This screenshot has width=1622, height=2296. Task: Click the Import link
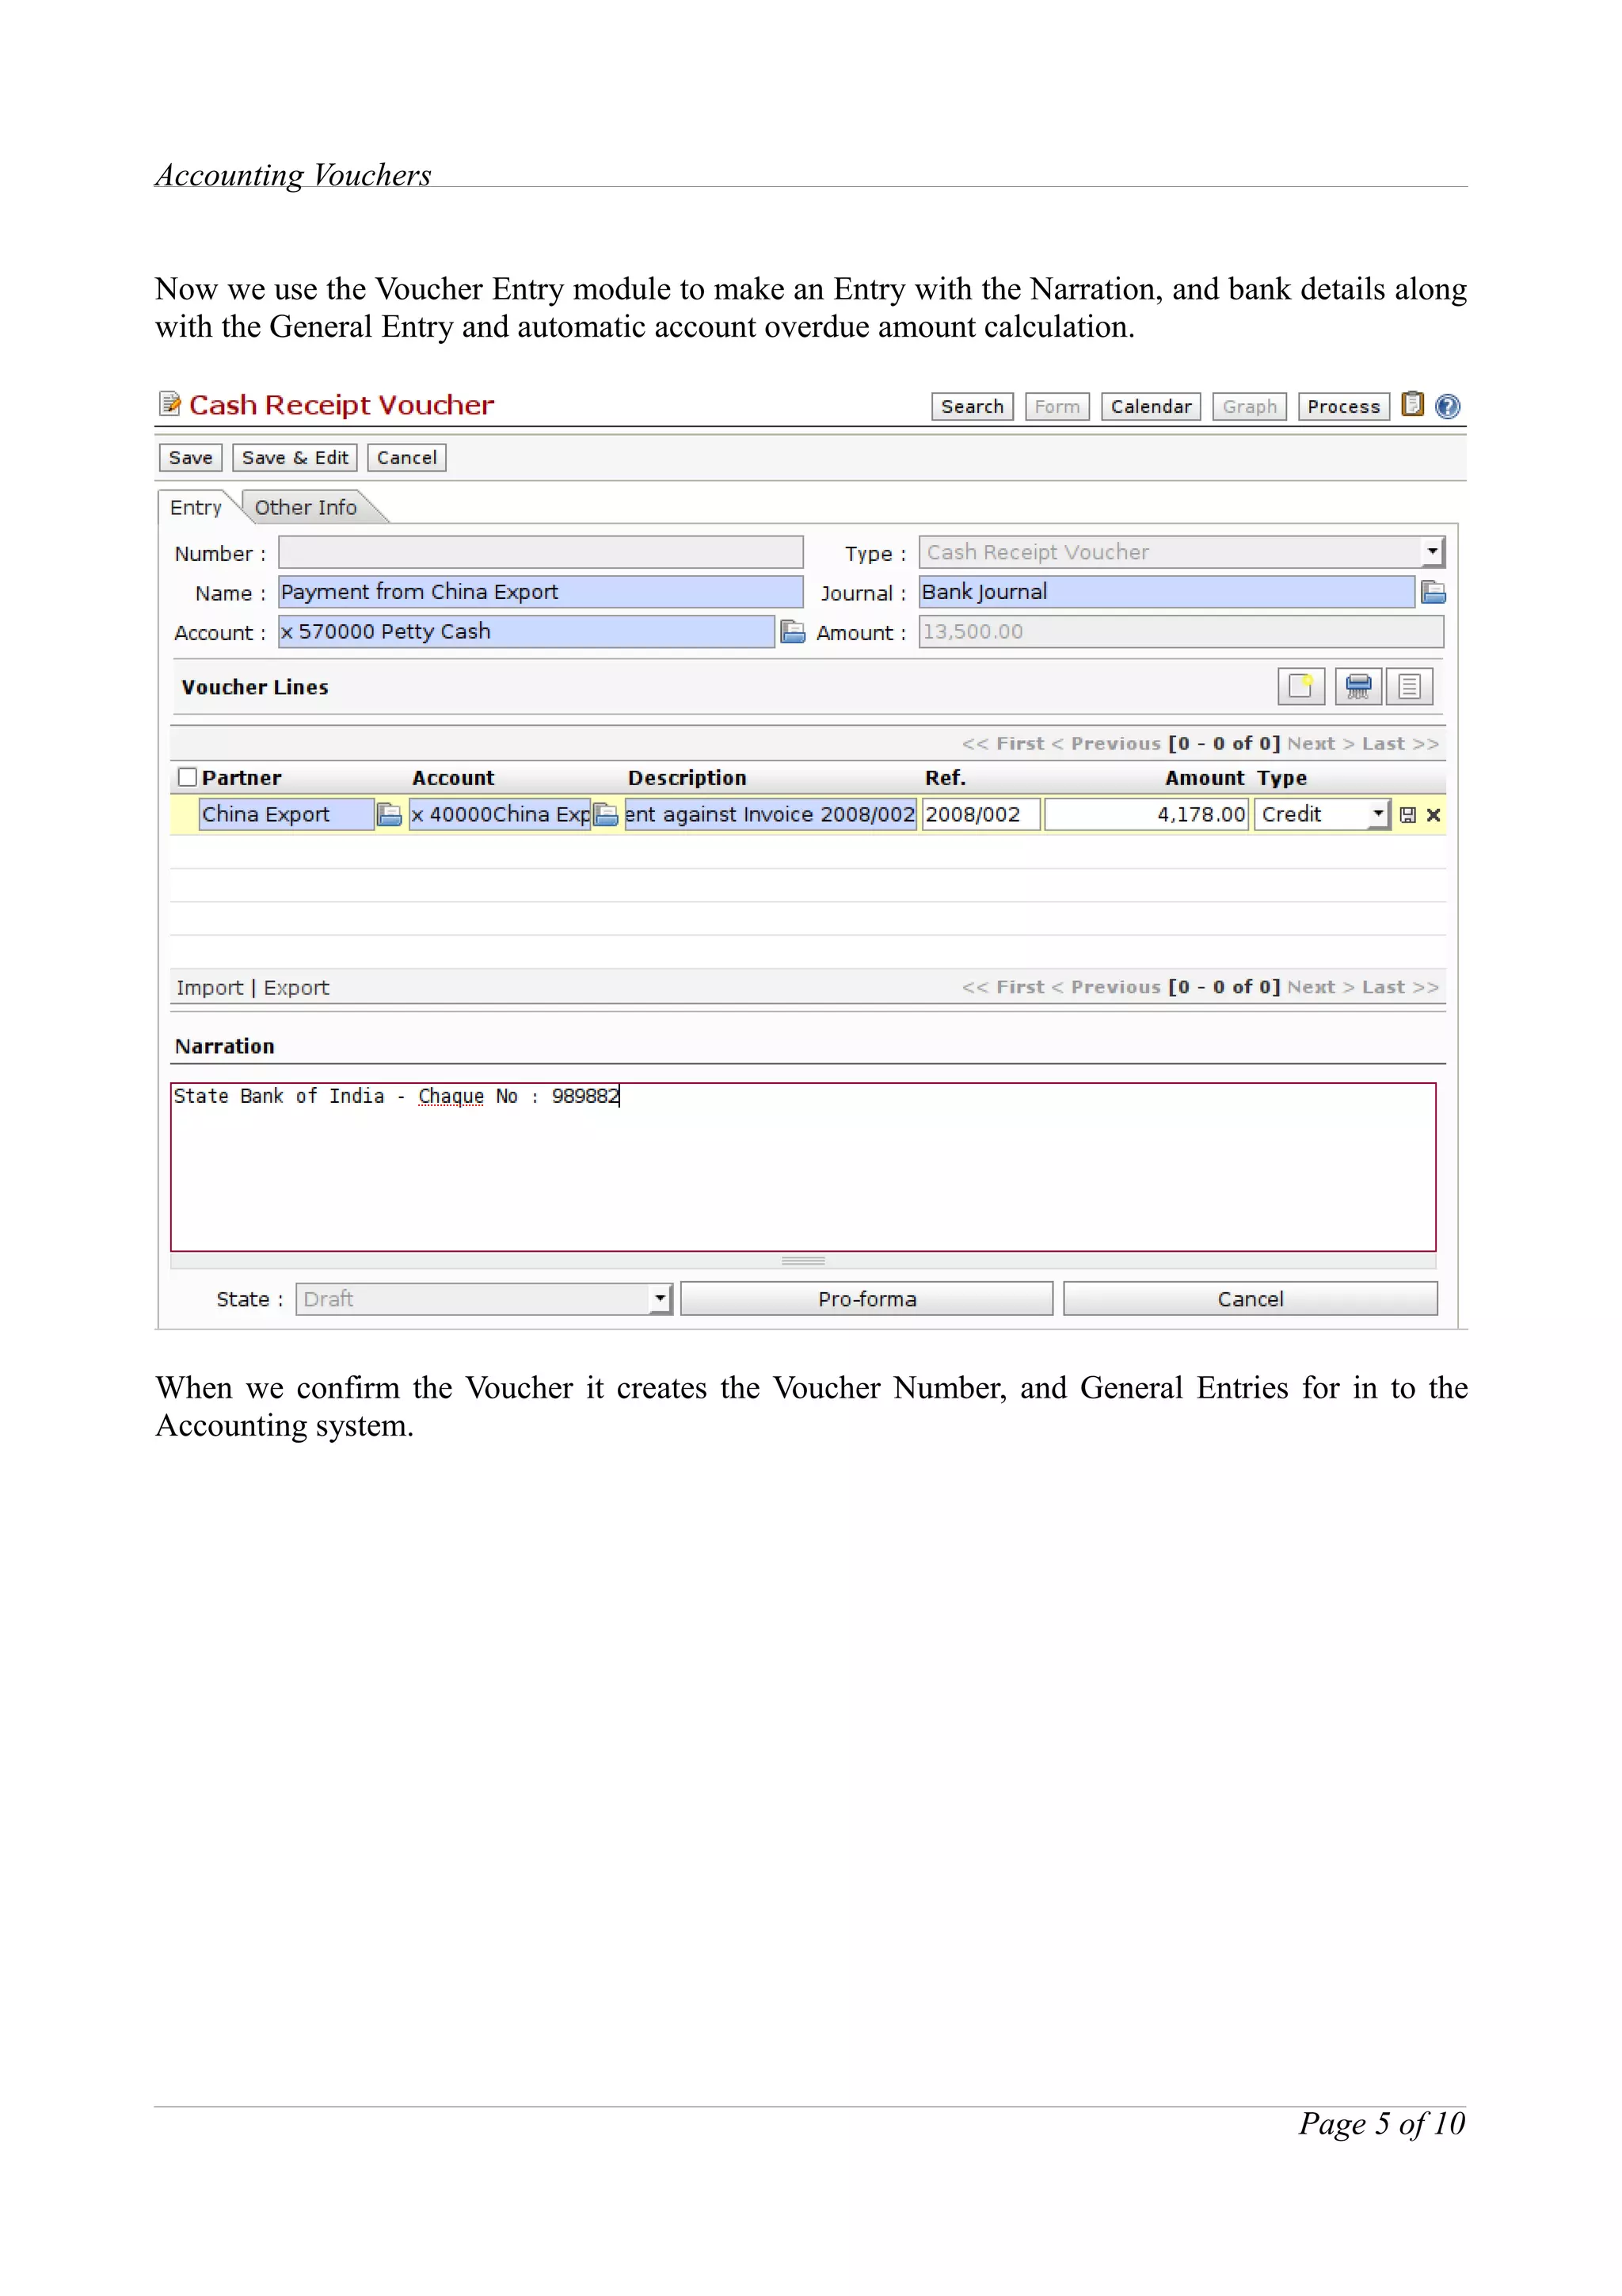pyautogui.click(x=210, y=988)
